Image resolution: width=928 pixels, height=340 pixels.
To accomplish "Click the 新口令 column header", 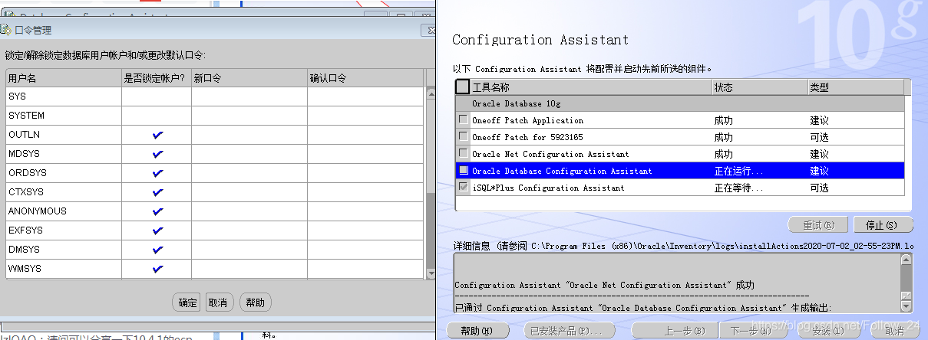I will click(249, 78).
